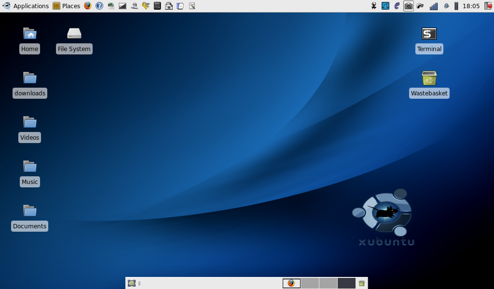Launch the webcam application

[x=134, y=6]
